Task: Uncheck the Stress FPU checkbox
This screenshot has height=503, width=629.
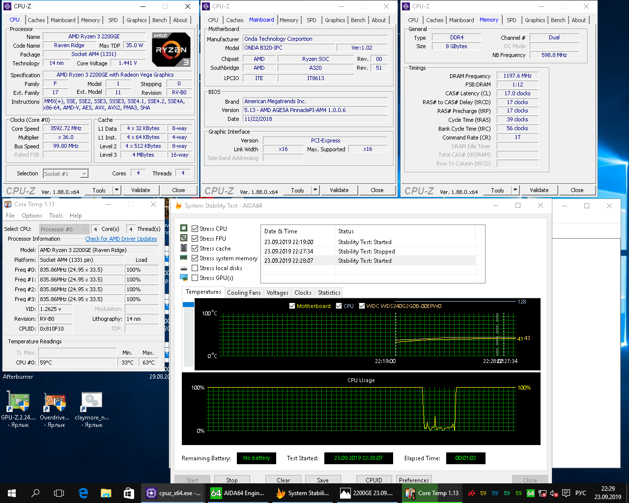Action: point(195,239)
